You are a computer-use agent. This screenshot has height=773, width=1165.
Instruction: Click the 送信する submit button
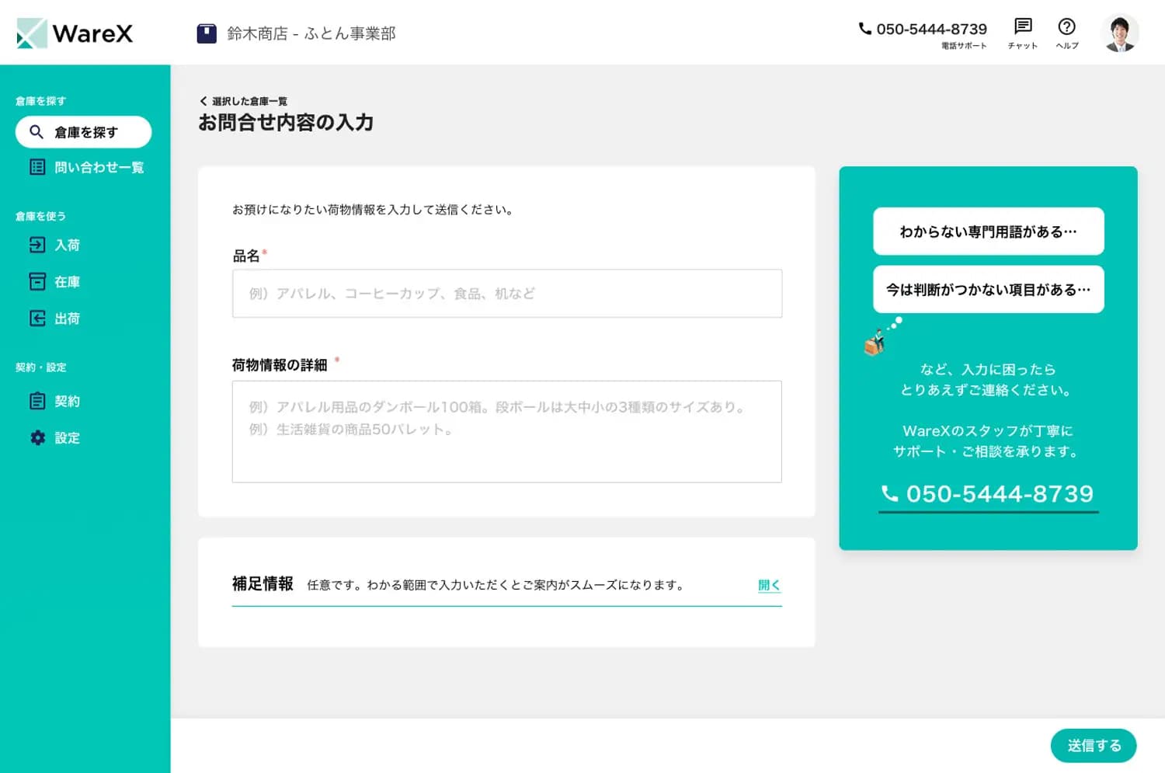(x=1094, y=746)
